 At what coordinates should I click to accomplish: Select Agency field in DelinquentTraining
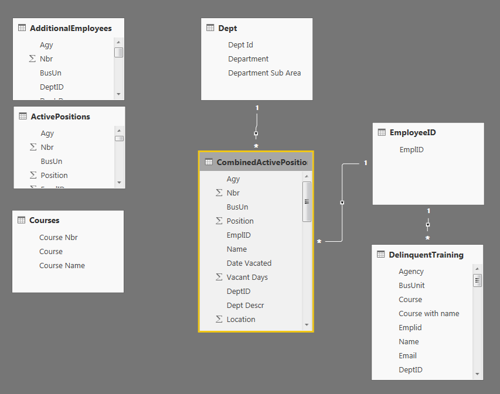[x=411, y=272]
